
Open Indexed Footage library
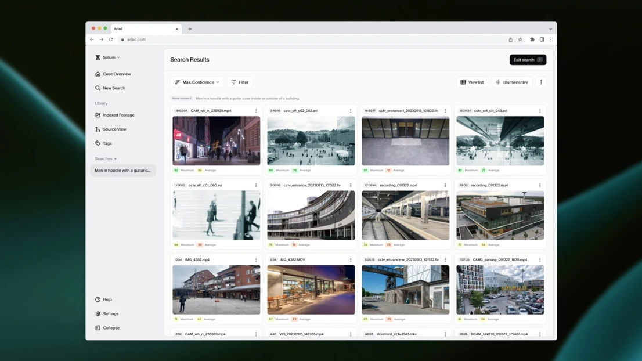pos(118,115)
